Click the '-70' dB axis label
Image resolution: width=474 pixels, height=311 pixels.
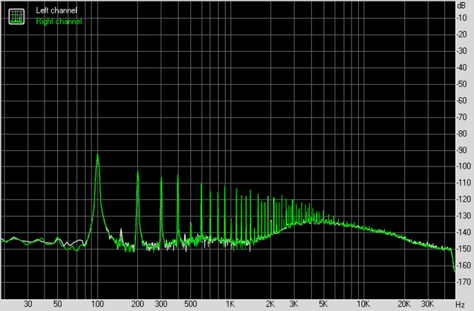tap(461, 117)
